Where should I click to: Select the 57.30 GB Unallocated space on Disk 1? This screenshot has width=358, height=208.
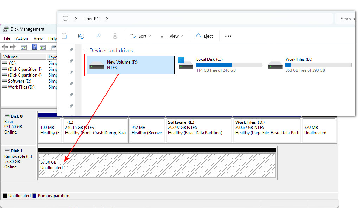(157, 165)
